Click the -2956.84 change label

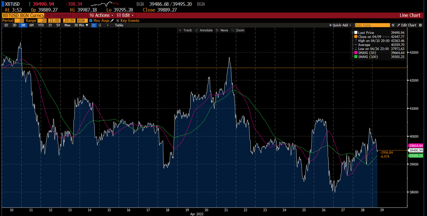[385, 152]
